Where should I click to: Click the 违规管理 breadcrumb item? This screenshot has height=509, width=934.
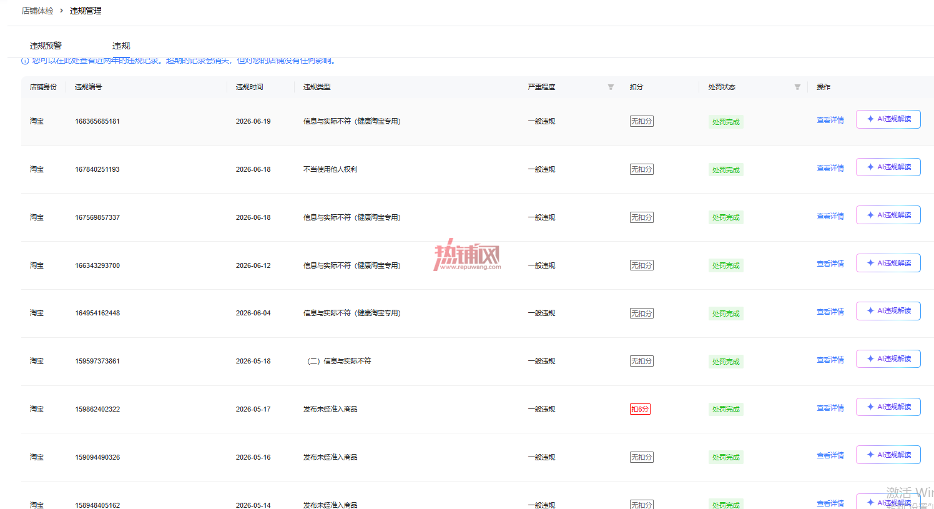tap(86, 11)
